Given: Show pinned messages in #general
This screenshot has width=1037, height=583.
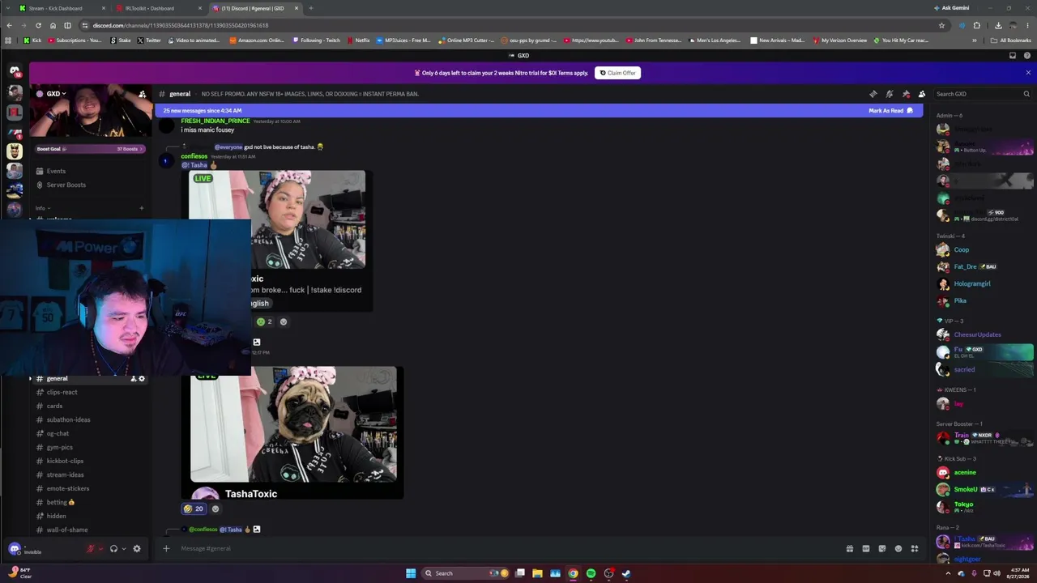Looking at the screenshot, I should point(906,94).
